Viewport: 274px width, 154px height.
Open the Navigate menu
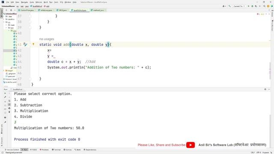(x=24, y=2)
